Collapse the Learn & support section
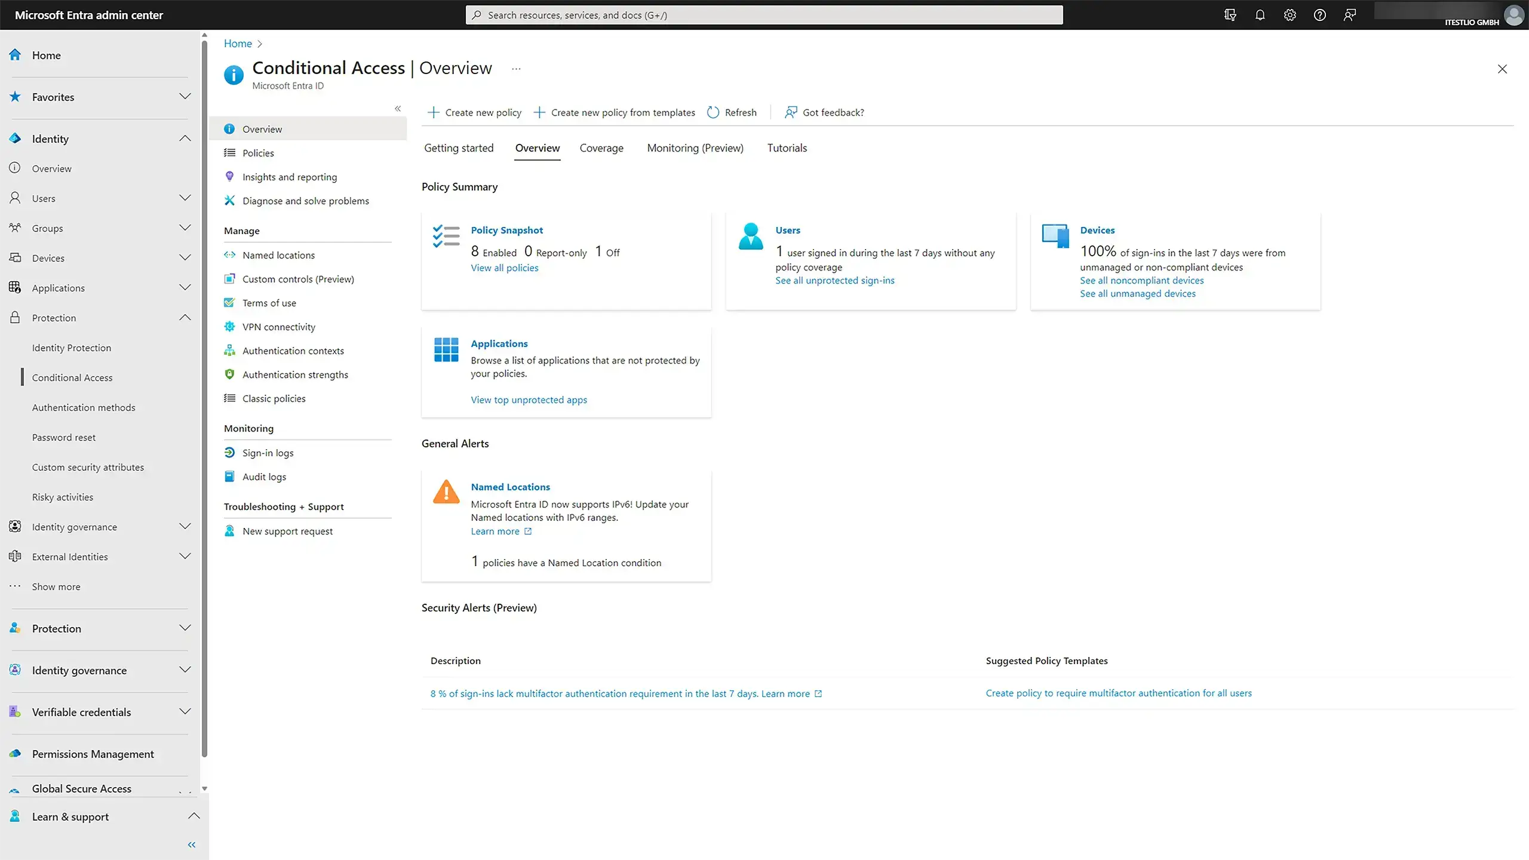The image size is (1529, 860). (194, 816)
